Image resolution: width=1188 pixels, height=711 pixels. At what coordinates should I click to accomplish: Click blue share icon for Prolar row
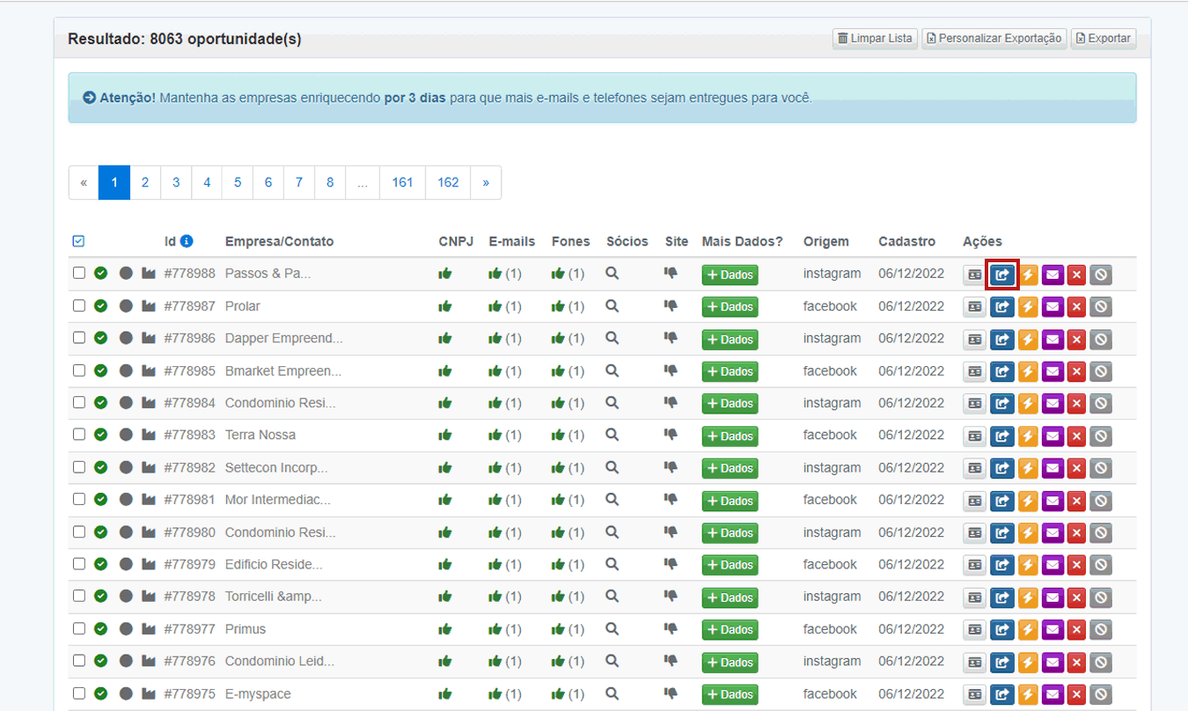1002,307
